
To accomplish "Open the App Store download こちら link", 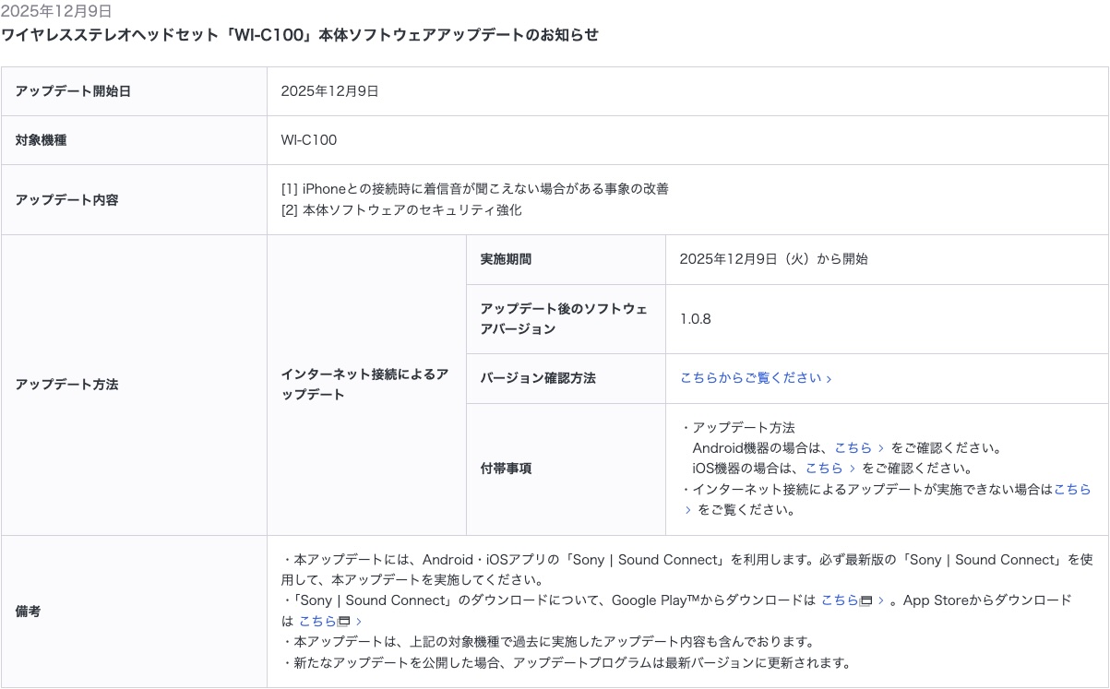I will pos(316,622).
